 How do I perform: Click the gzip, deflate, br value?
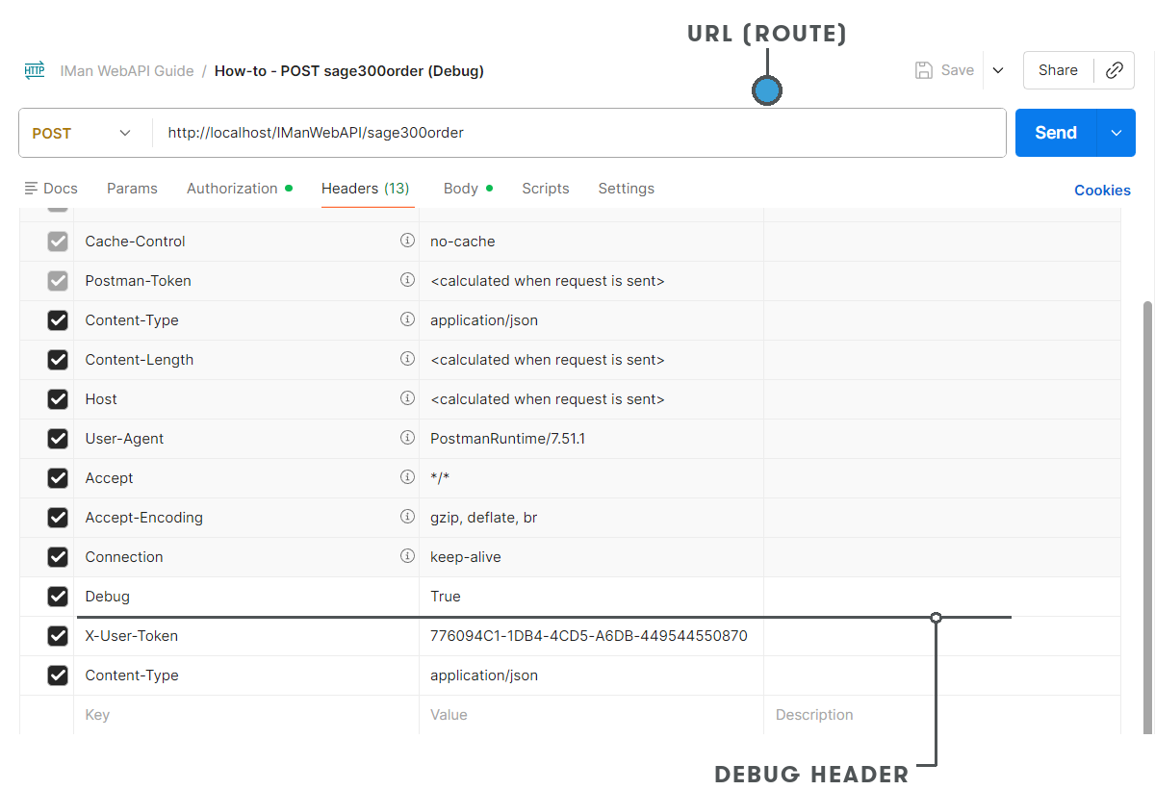484,518
